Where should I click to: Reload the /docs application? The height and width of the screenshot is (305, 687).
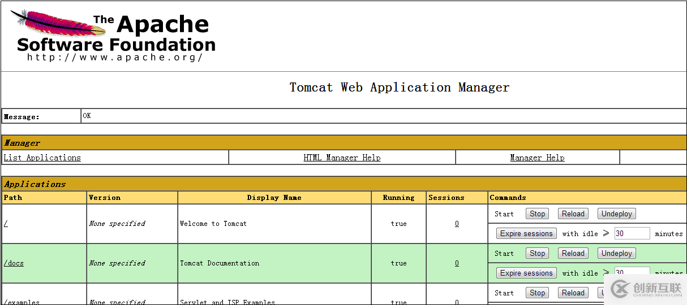(573, 253)
